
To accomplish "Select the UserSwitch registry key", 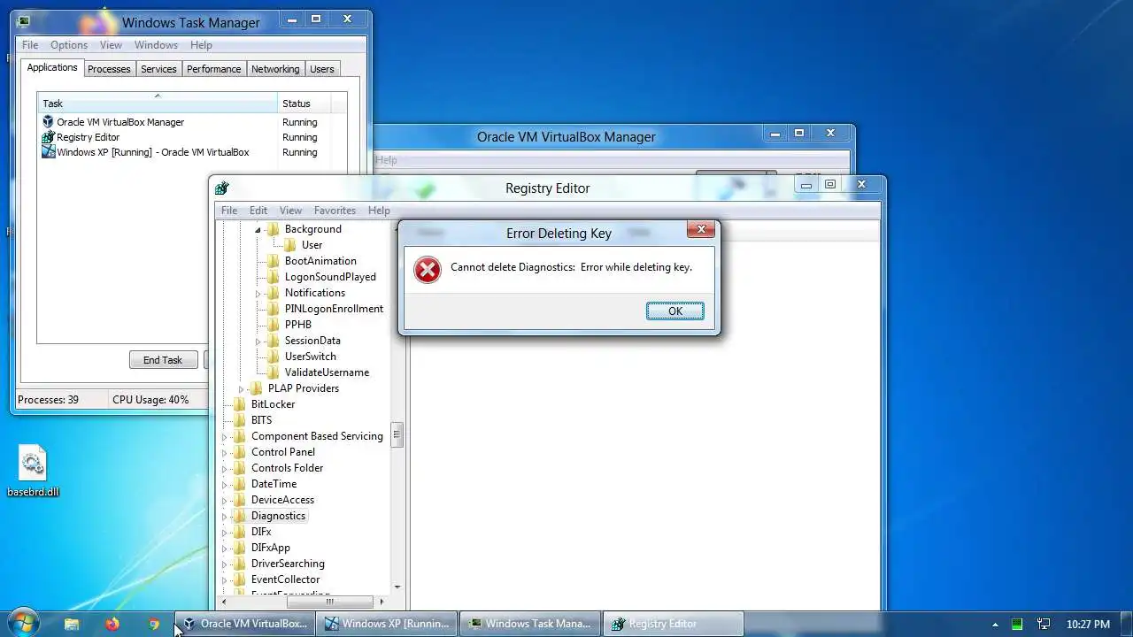I will (311, 357).
